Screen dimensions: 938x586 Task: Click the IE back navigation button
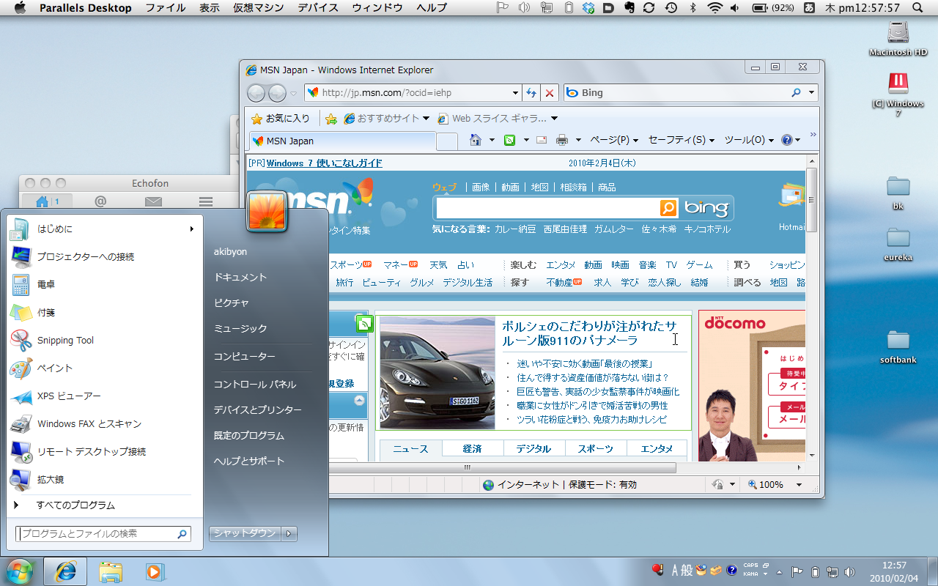pyautogui.click(x=256, y=93)
